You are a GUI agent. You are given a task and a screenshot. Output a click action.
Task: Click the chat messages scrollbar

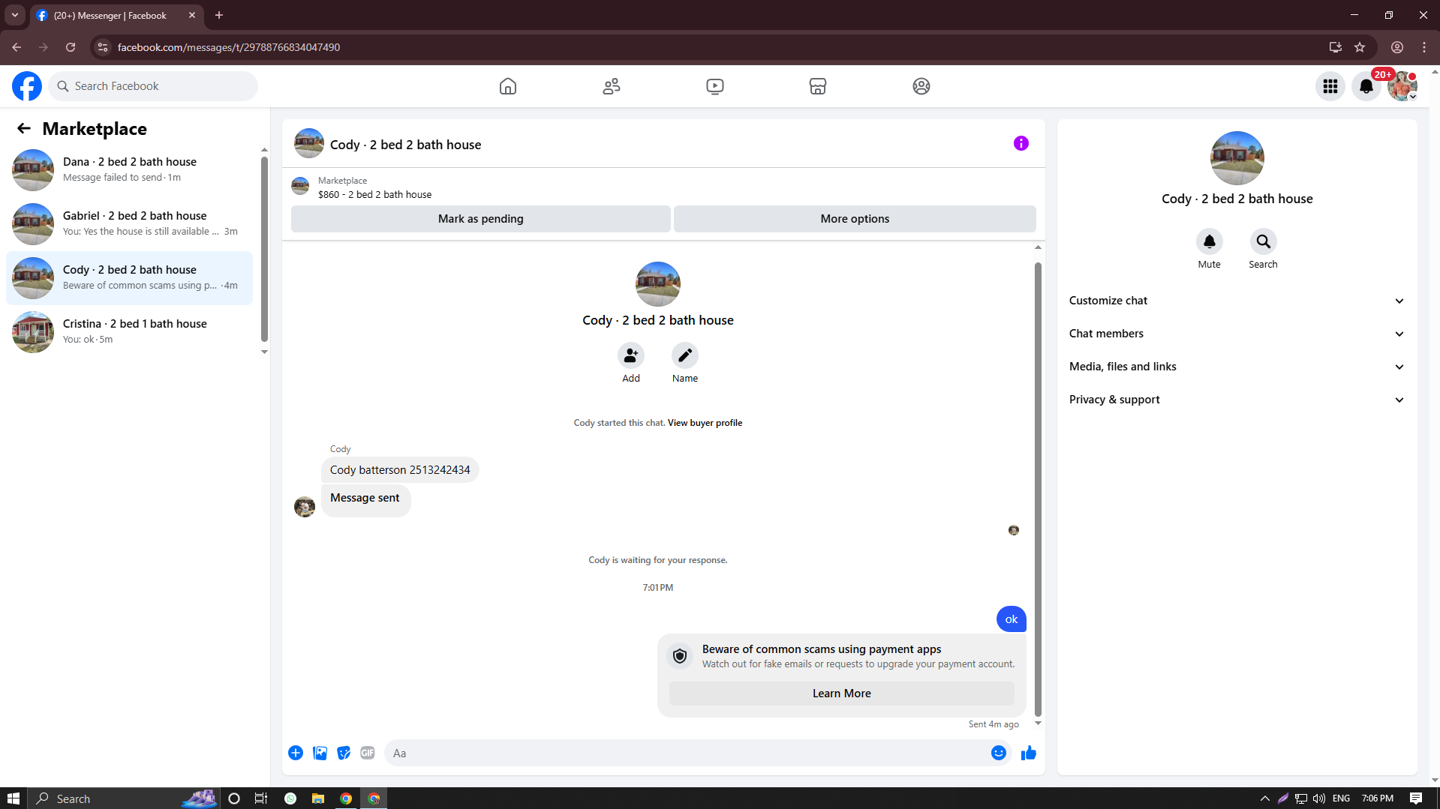tap(1038, 489)
